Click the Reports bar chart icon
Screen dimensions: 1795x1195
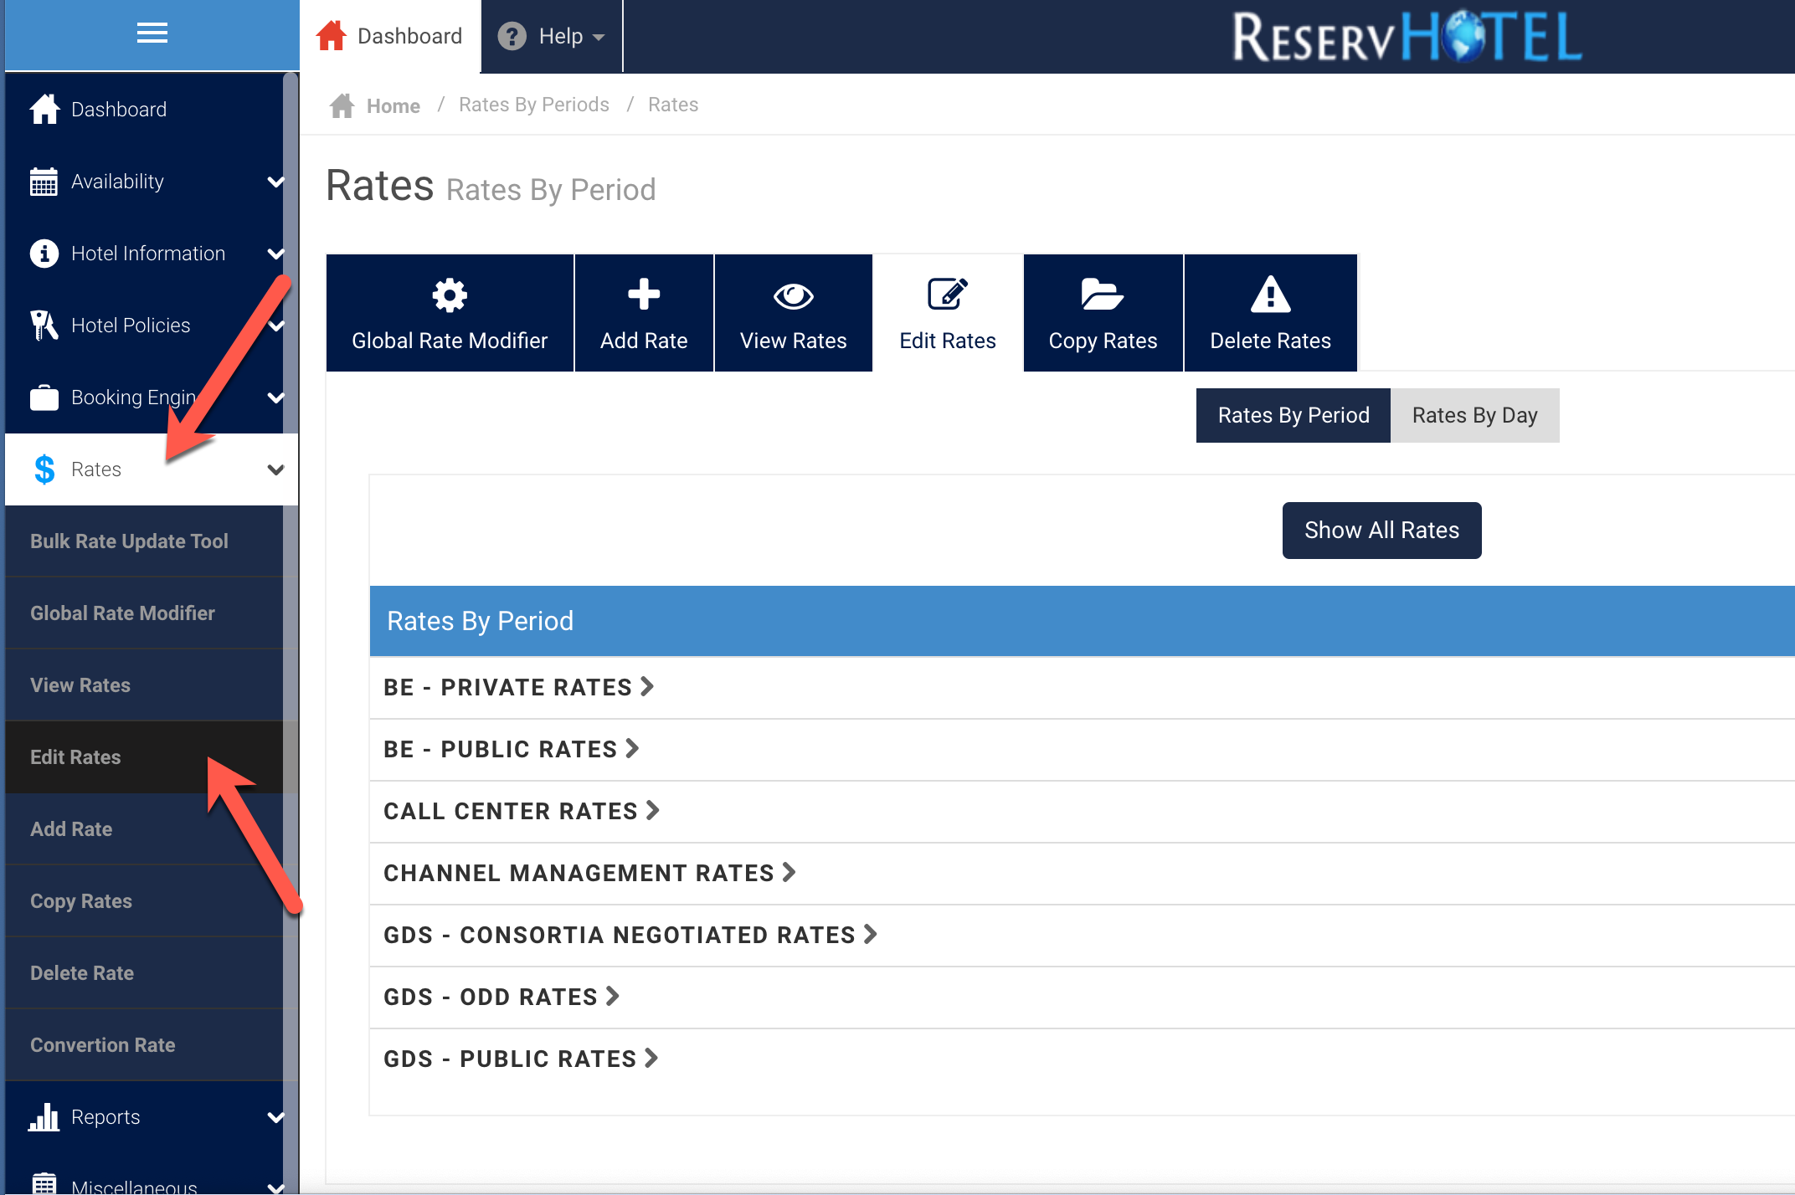tap(44, 1116)
